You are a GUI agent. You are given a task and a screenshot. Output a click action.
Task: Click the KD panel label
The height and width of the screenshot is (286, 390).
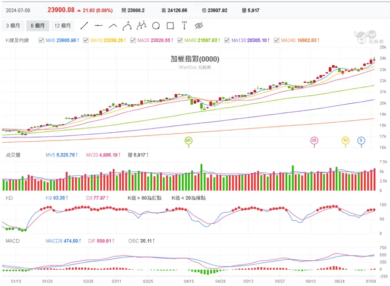(9, 198)
